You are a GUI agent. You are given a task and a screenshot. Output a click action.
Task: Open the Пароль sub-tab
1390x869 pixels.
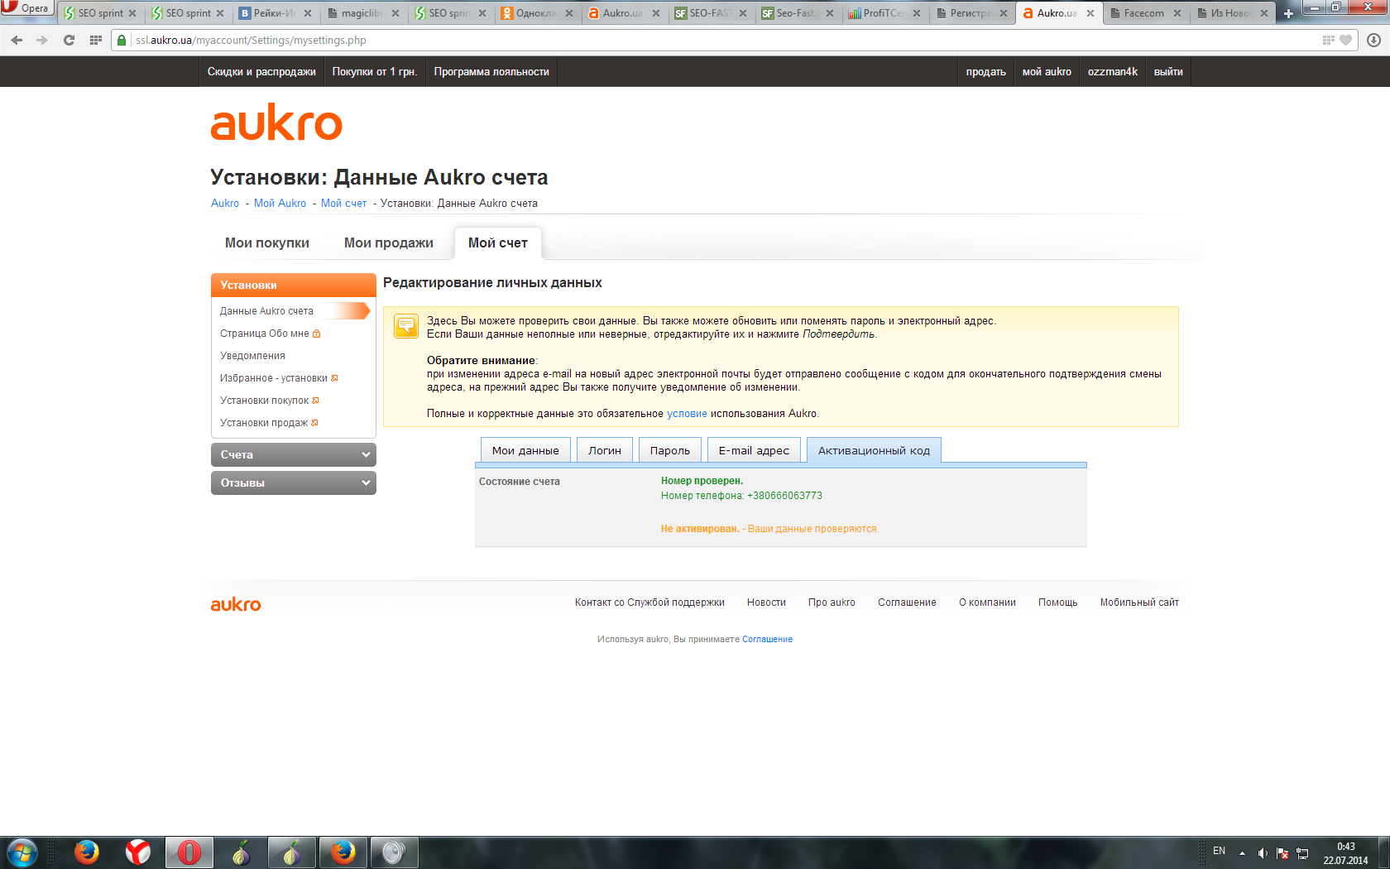[x=670, y=450]
